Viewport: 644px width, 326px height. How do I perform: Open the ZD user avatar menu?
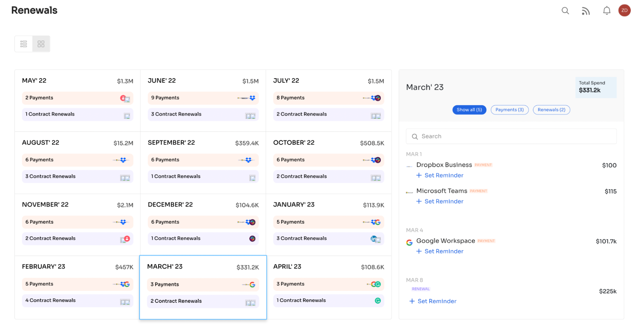tap(624, 10)
